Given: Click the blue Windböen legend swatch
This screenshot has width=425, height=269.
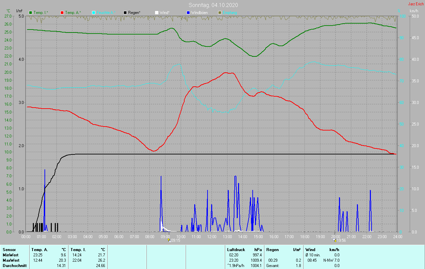Looking at the screenshot, I should click(x=188, y=13).
